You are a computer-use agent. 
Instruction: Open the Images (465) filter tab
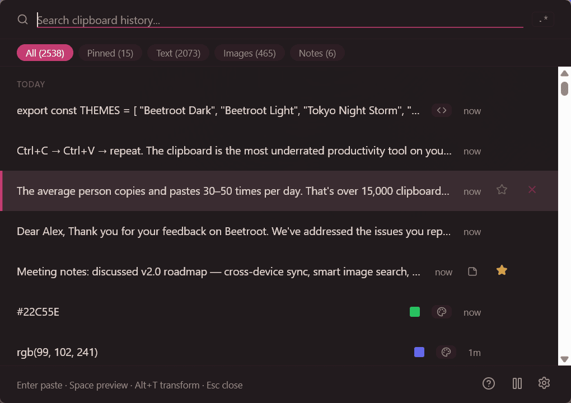249,53
